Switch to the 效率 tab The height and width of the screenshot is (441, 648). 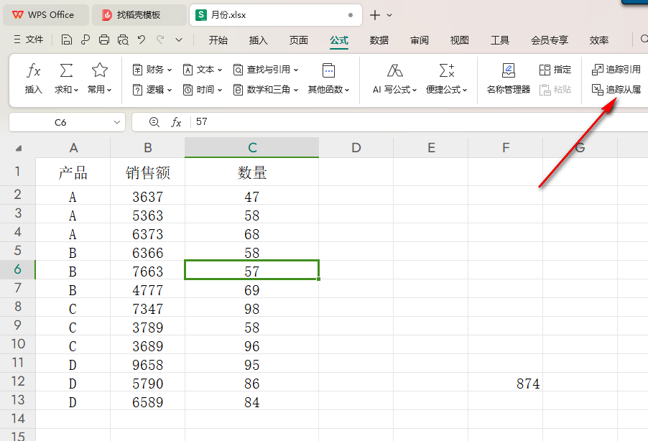[599, 40]
